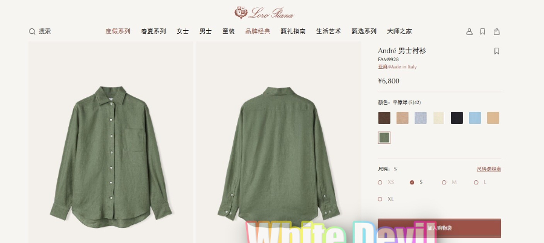Select the dark brown color swatch

[x=384, y=118]
